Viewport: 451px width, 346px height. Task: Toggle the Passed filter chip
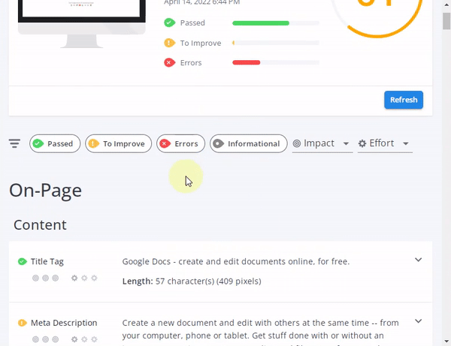point(55,143)
